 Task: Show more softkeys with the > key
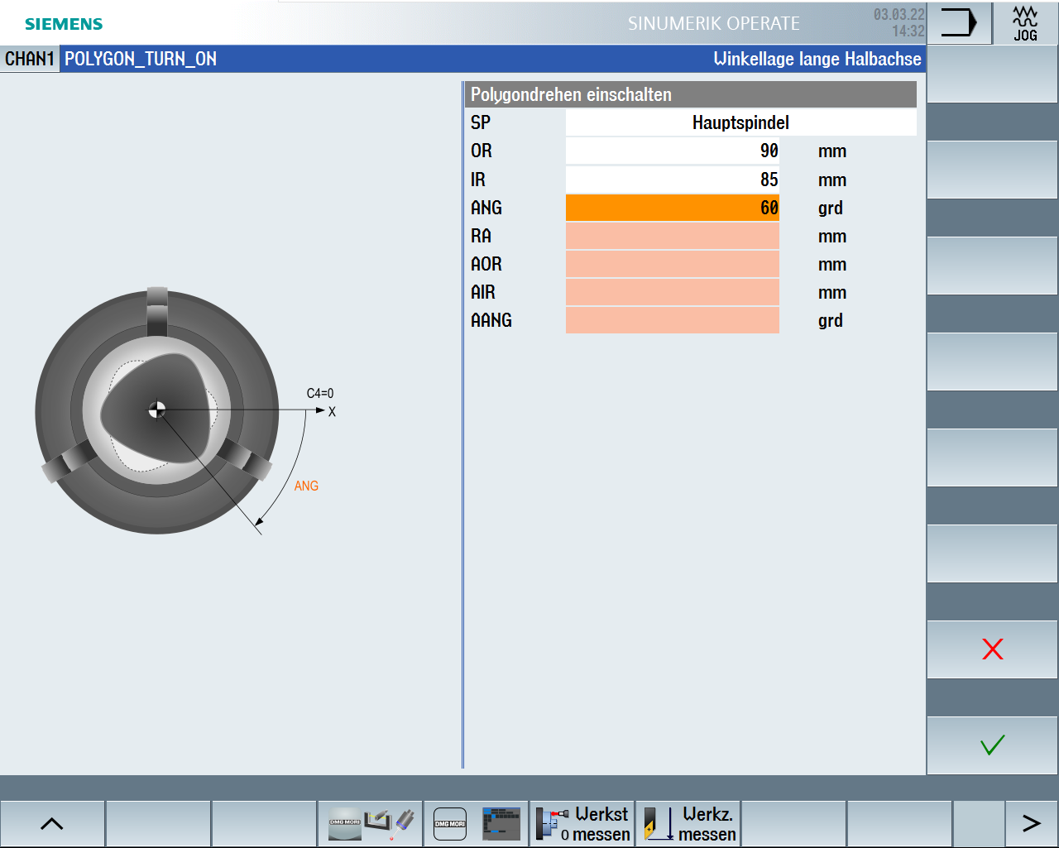pos(1031,823)
